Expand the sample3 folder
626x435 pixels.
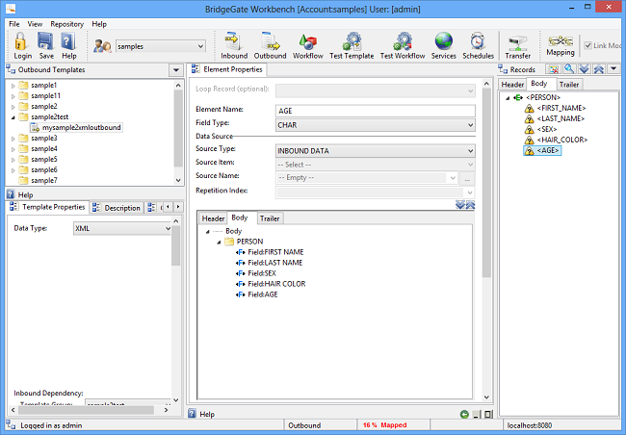tap(13, 139)
